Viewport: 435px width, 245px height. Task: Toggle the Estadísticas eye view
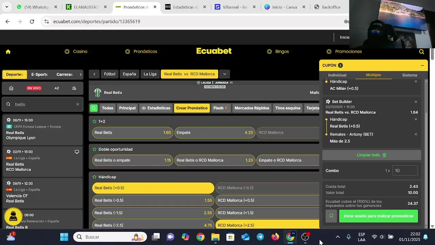(x=156, y=108)
